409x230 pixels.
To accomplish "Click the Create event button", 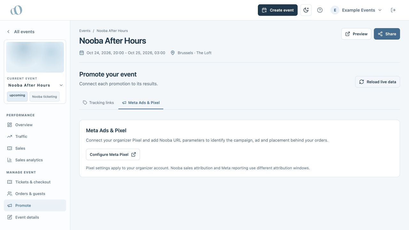I will (x=278, y=10).
